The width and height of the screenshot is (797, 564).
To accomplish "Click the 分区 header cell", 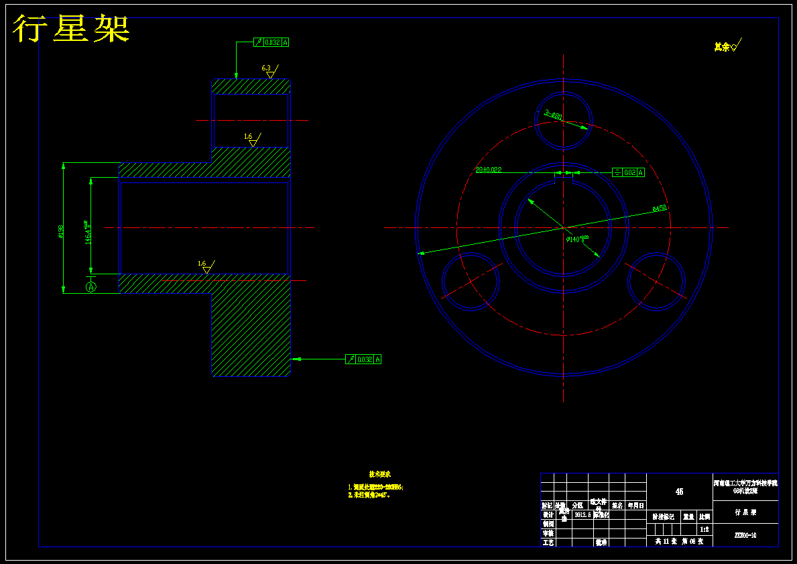I will click(577, 506).
